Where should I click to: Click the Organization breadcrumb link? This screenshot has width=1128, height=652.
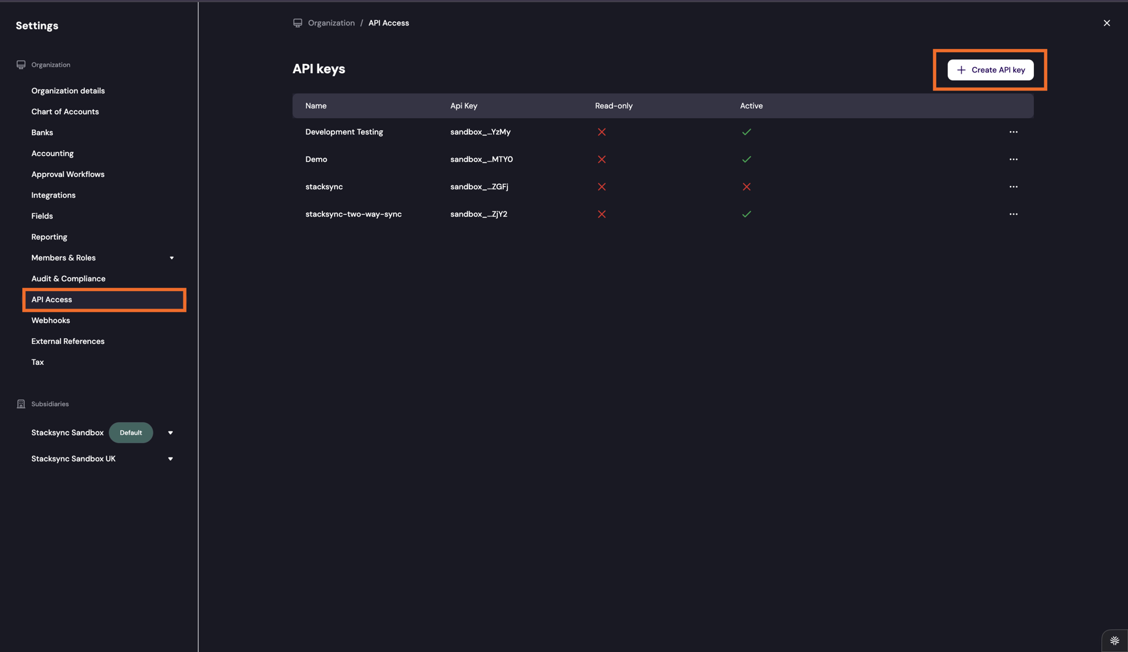click(331, 23)
